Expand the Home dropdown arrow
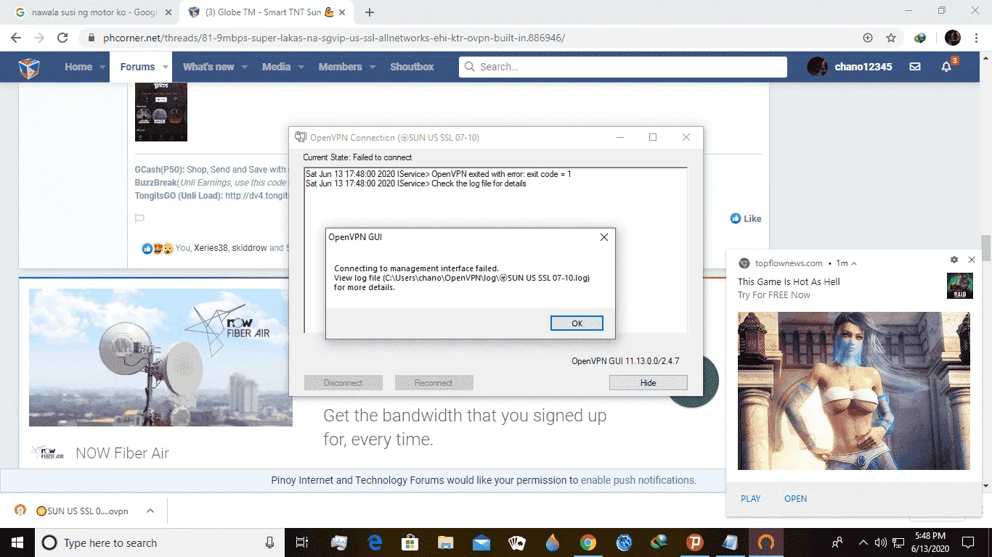Image resolution: width=992 pixels, height=557 pixels. (104, 67)
